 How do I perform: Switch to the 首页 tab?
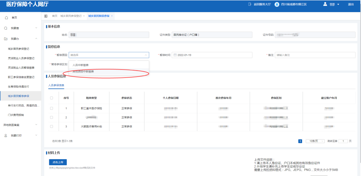[55, 16]
